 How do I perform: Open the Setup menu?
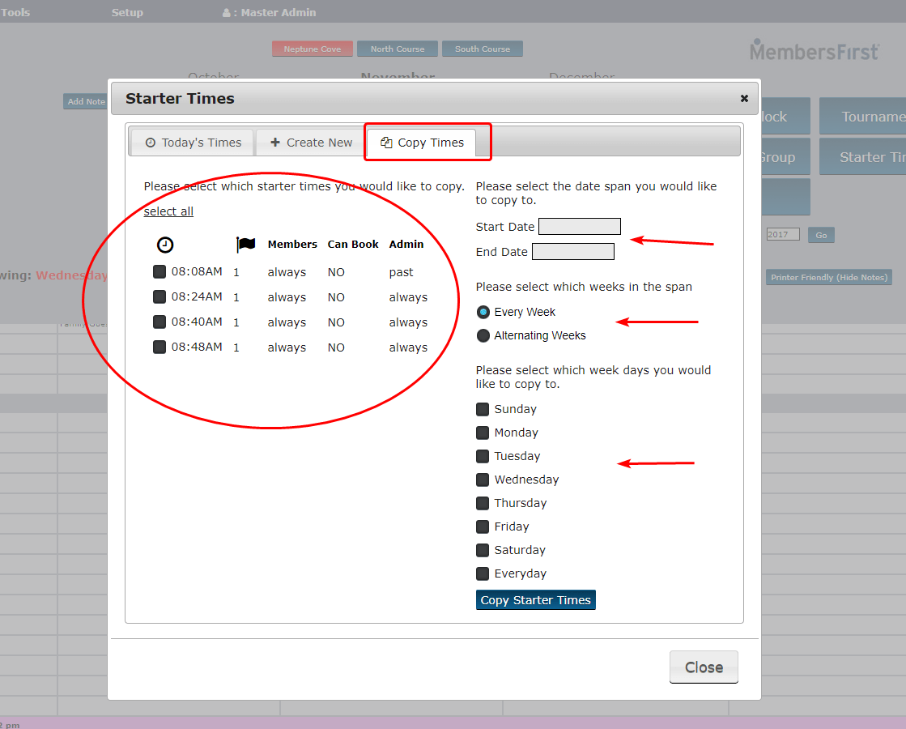point(126,11)
